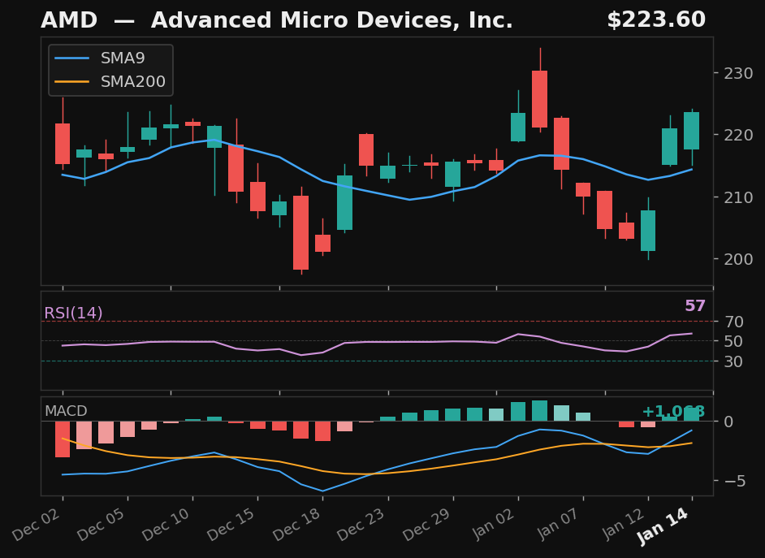765x558 pixels.
Task: Click the RSI(14) panel label
Action: pyautogui.click(x=74, y=314)
